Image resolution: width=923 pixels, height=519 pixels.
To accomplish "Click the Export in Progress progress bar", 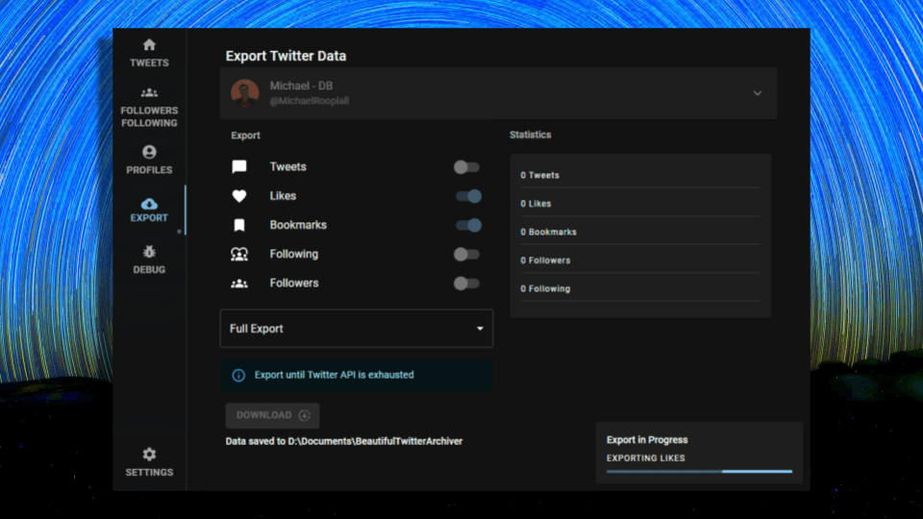I will (x=699, y=471).
